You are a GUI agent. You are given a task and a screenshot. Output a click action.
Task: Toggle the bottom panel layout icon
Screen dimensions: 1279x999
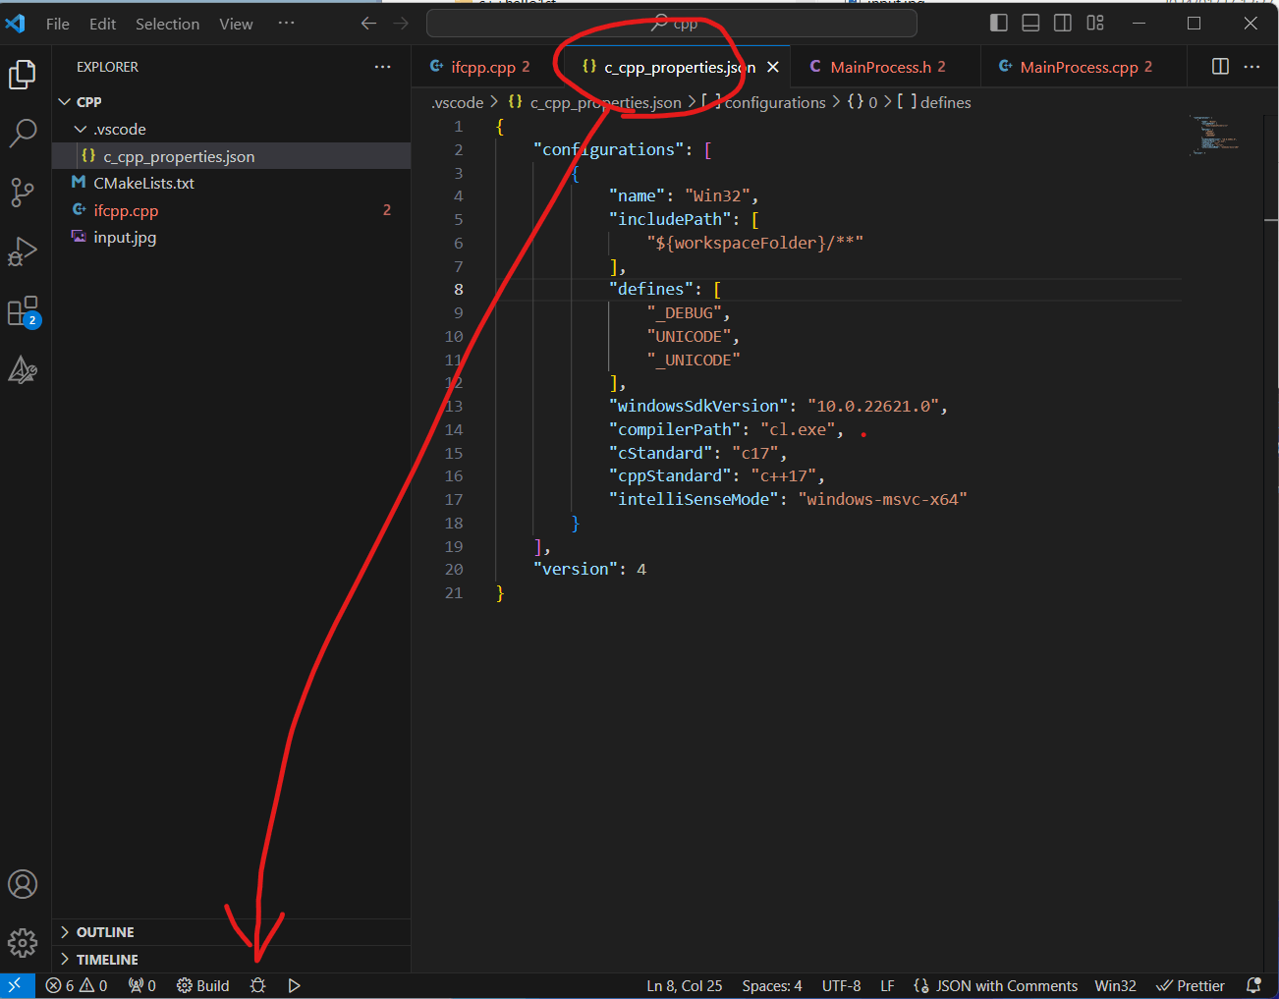click(1030, 23)
